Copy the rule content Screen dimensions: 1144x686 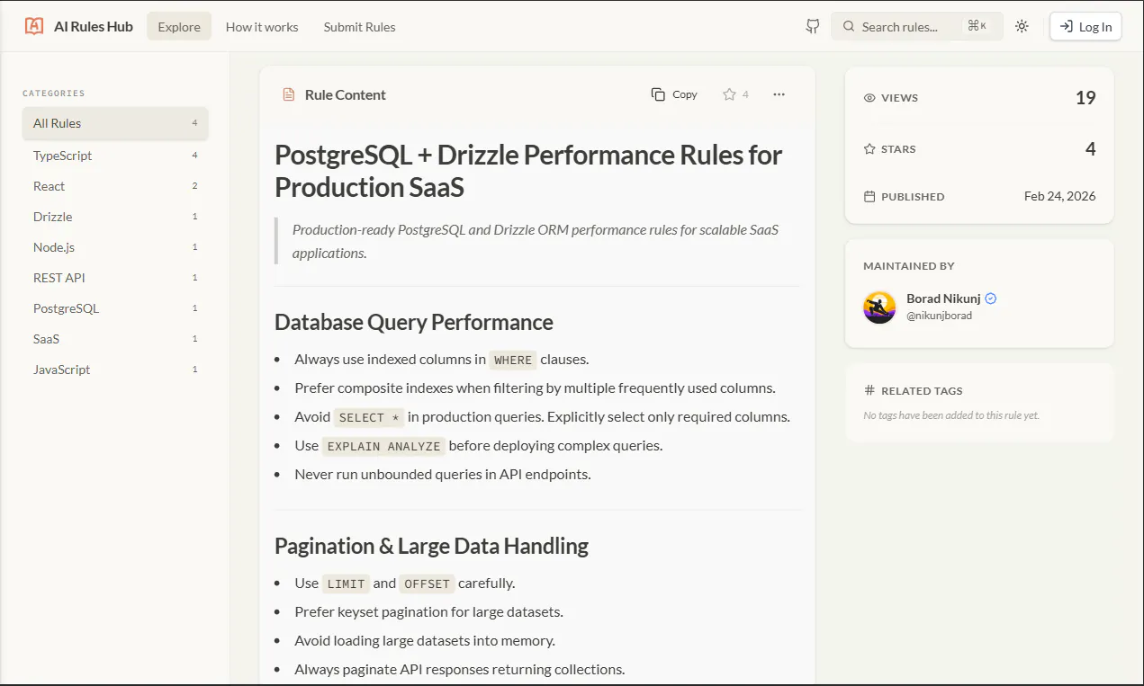[x=674, y=94]
